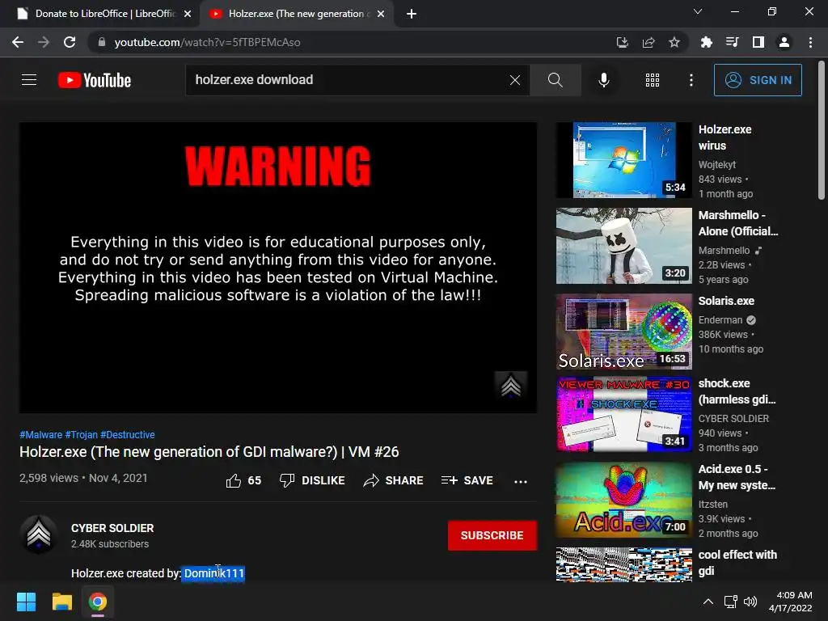Bookmark this page with the star
Image resolution: width=828 pixels, height=621 pixels.
(x=674, y=42)
